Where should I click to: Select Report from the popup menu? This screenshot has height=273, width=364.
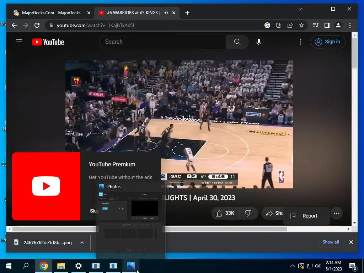(x=306, y=216)
